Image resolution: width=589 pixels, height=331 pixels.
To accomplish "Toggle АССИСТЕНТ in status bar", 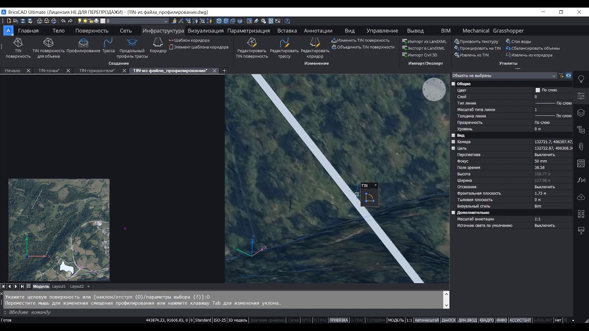I will (520, 320).
